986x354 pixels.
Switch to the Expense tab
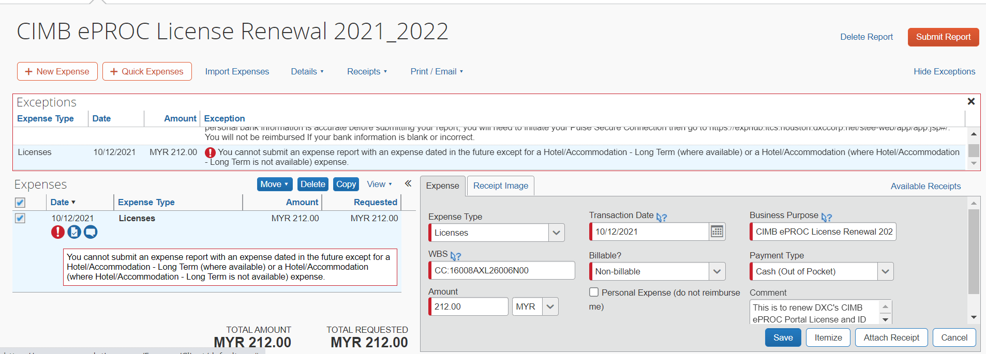(442, 186)
